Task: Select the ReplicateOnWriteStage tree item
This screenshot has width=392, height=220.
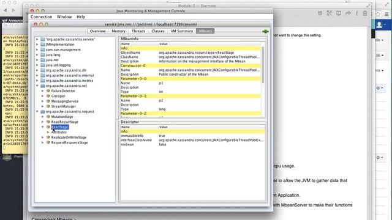Action: [x=69, y=137]
